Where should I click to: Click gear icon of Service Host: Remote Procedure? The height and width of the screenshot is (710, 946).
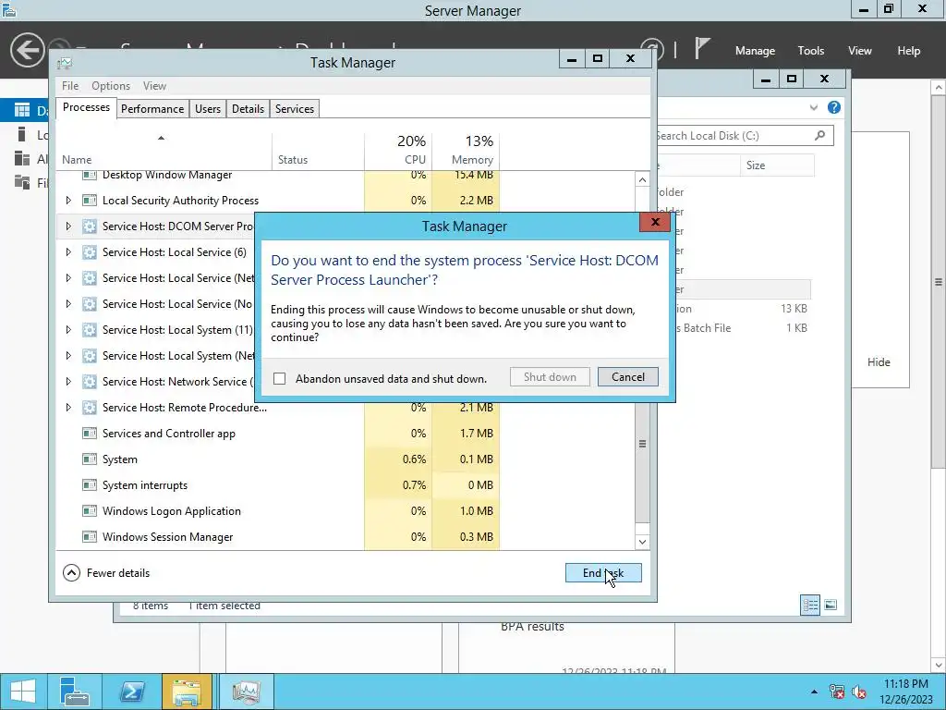(90, 408)
